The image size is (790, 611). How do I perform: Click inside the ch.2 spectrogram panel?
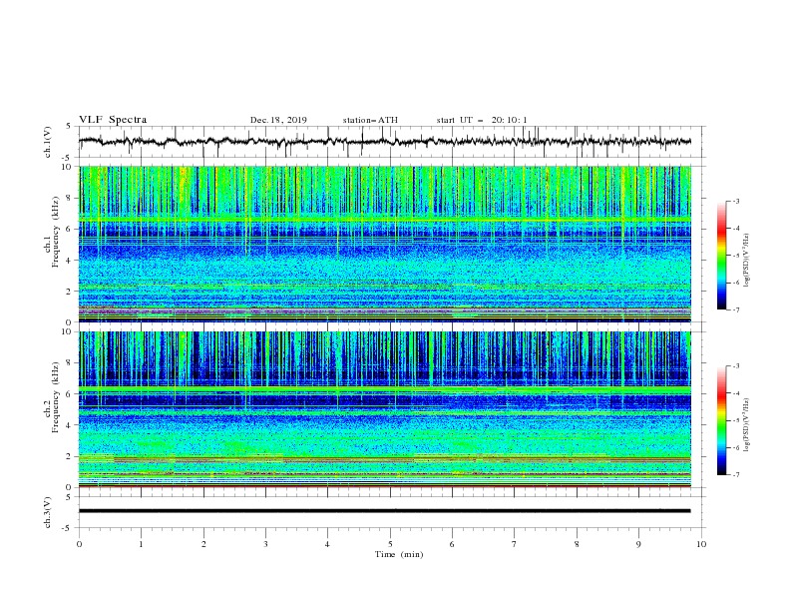click(384, 409)
